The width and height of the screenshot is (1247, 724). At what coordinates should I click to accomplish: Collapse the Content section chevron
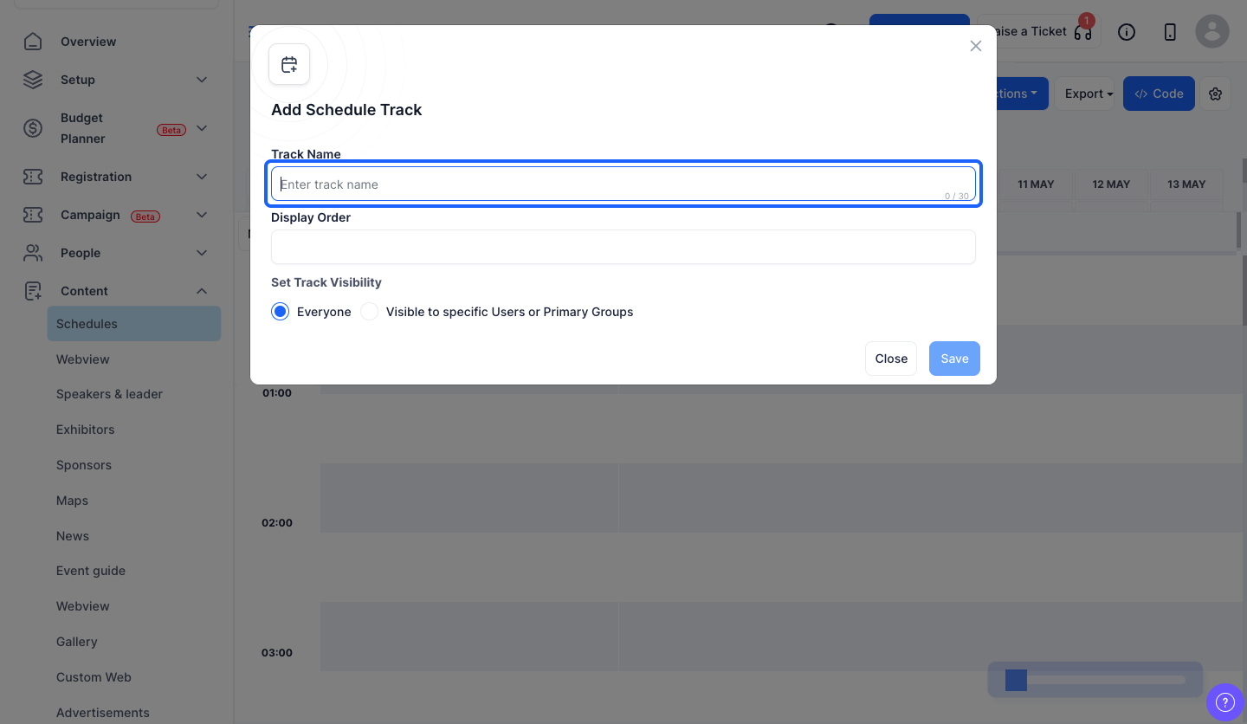point(202,291)
